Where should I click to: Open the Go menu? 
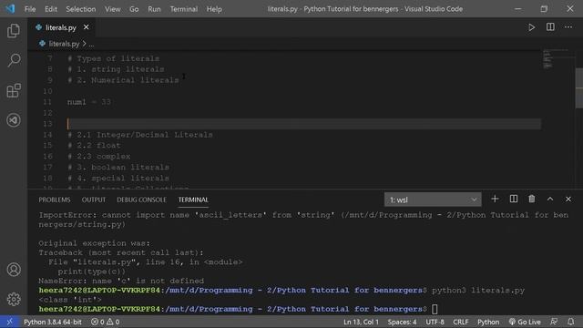point(134,9)
